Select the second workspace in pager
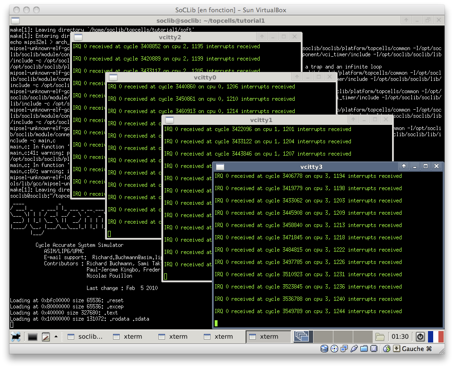This screenshot has height=368, width=454. point(323,336)
